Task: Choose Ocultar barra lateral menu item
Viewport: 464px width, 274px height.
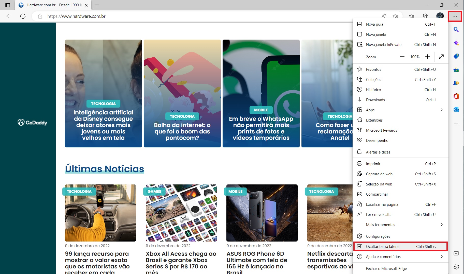Action: (400, 246)
